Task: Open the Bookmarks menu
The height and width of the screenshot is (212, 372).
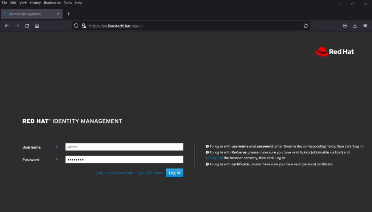Action: click(52, 3)
